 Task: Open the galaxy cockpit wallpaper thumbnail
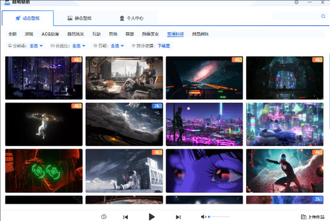coord(204,78)
